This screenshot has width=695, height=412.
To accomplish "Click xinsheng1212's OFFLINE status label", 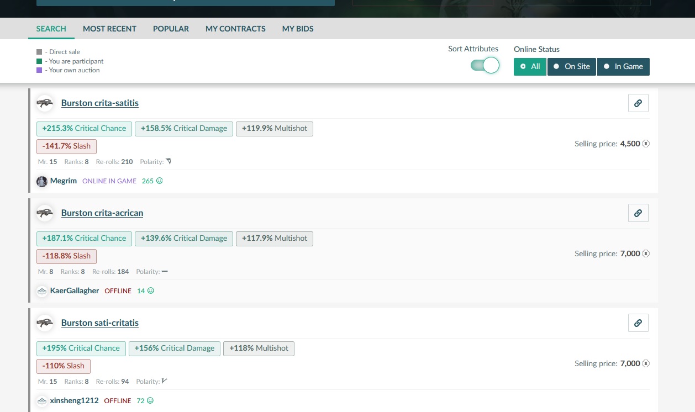I will pyautogui.click(x=118, y=401).
